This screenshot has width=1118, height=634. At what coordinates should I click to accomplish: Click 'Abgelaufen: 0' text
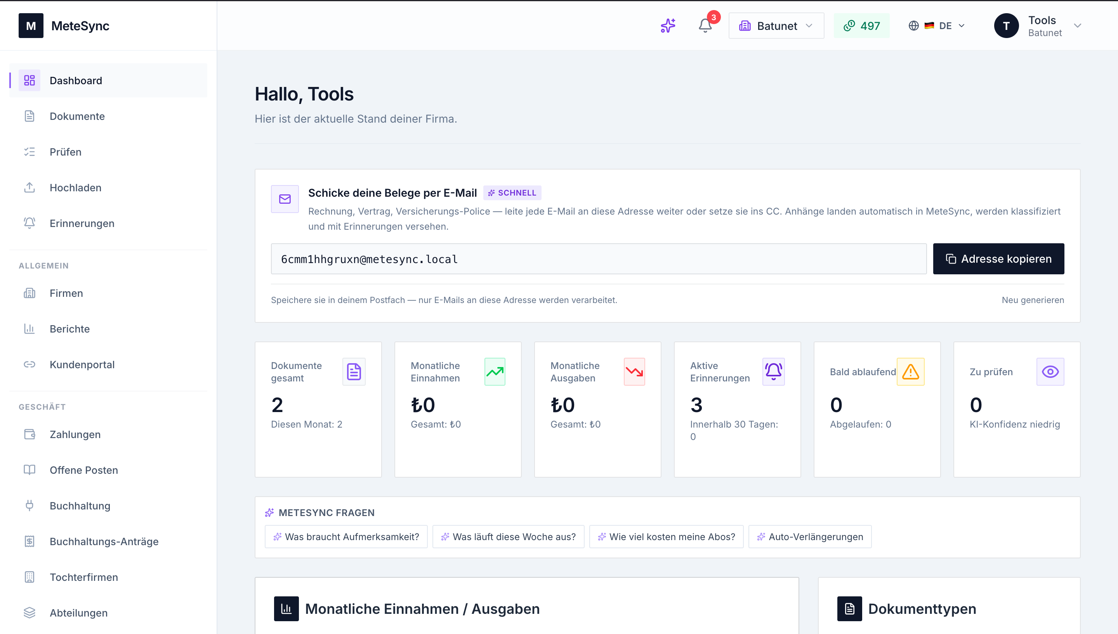(x=860, y=424)
